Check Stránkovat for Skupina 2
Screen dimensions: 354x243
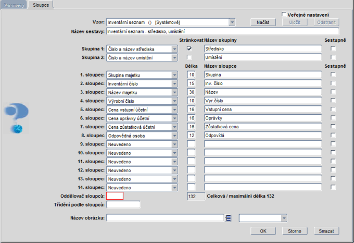[x=189, y=57]
